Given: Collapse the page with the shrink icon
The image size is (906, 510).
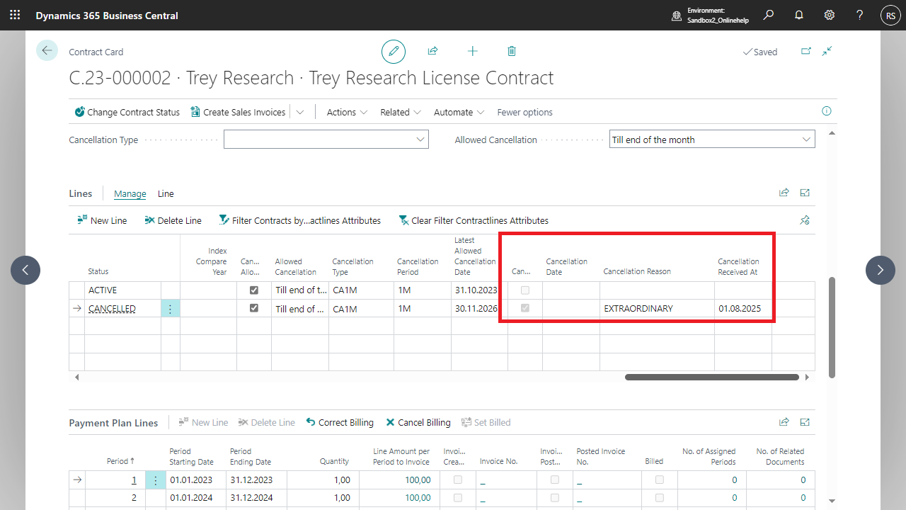Looking at the screenshot, I should (x=827, y=51).
